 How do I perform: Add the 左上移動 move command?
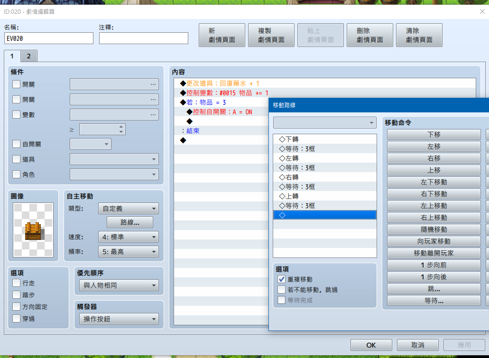tap(434, 205)
